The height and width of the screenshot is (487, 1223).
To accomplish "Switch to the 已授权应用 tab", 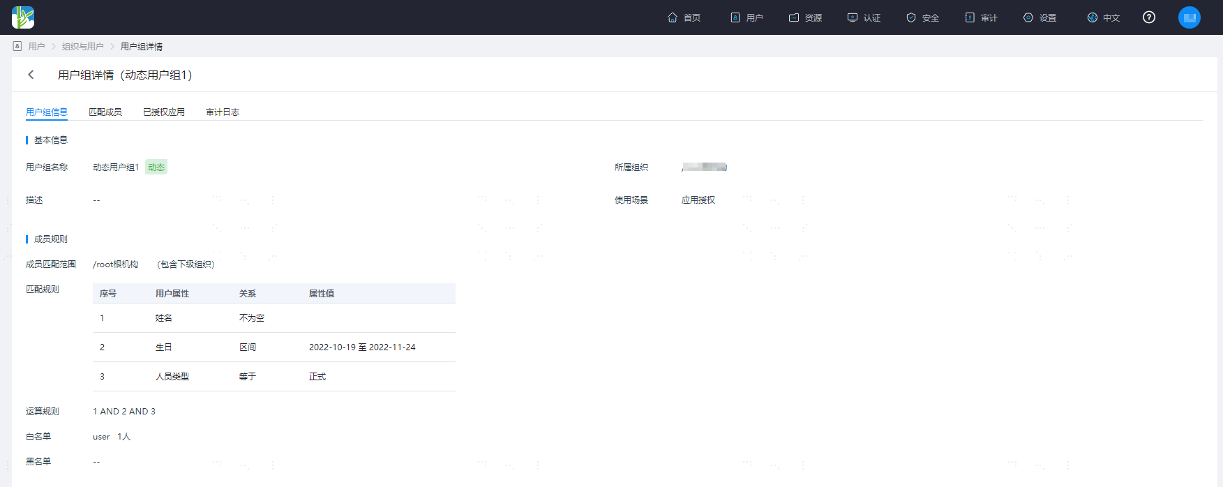I will click(164, 112).
